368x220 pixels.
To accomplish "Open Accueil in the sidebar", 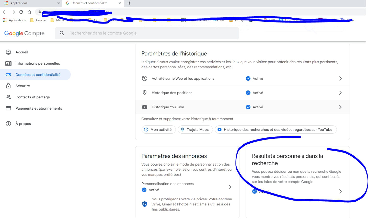I will pos(35,52).
